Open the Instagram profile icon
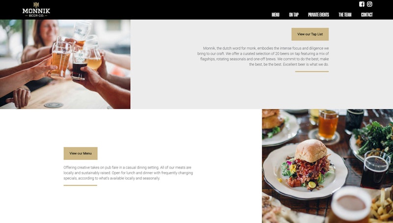This screenshot has height=223, width=393. (369, 4)
